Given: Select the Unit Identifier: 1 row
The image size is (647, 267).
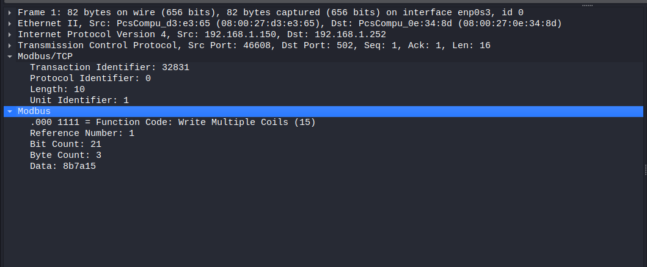Looking at the screenshot, I should point(79,100).
